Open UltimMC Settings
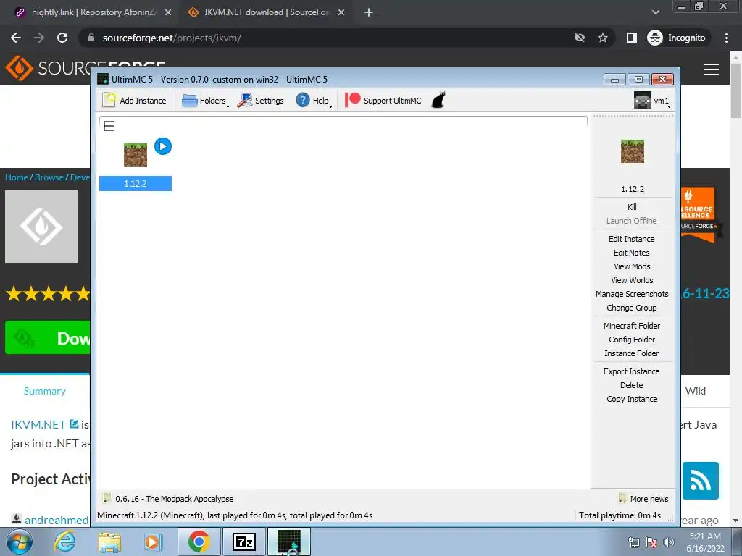 (x=261, y=100)
